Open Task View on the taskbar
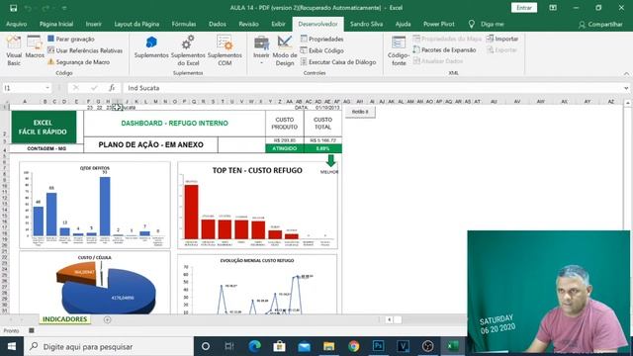The image size is (633, 356). click(x=229, y=346)
